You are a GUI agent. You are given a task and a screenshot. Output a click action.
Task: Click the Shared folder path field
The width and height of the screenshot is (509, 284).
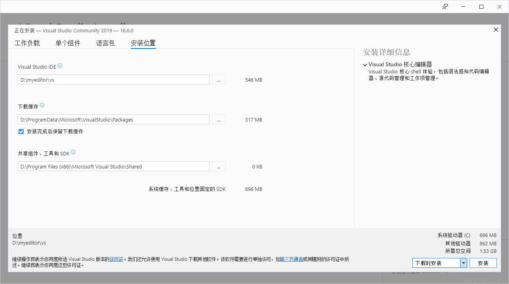[114, 166]
